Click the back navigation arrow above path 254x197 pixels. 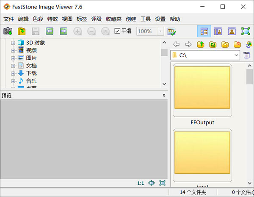[176, 44]
